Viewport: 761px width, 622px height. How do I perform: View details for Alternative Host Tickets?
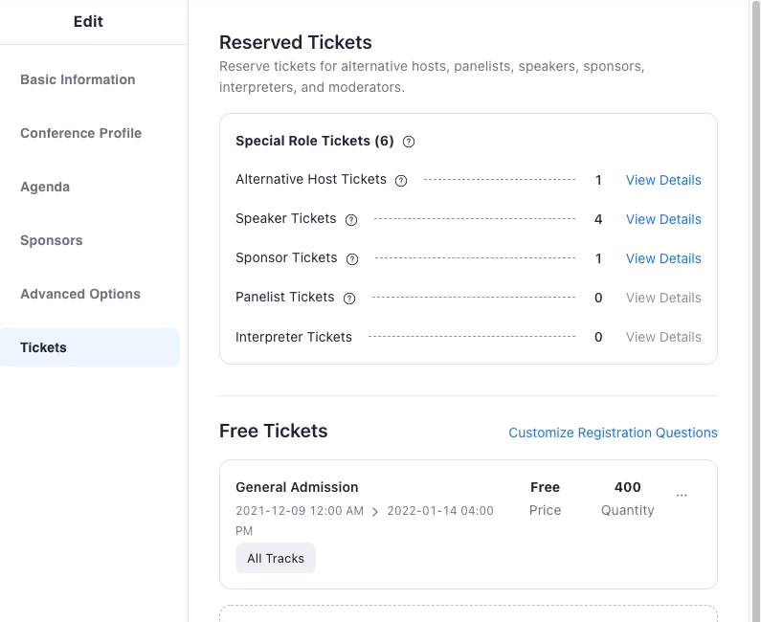click(663, 180)
